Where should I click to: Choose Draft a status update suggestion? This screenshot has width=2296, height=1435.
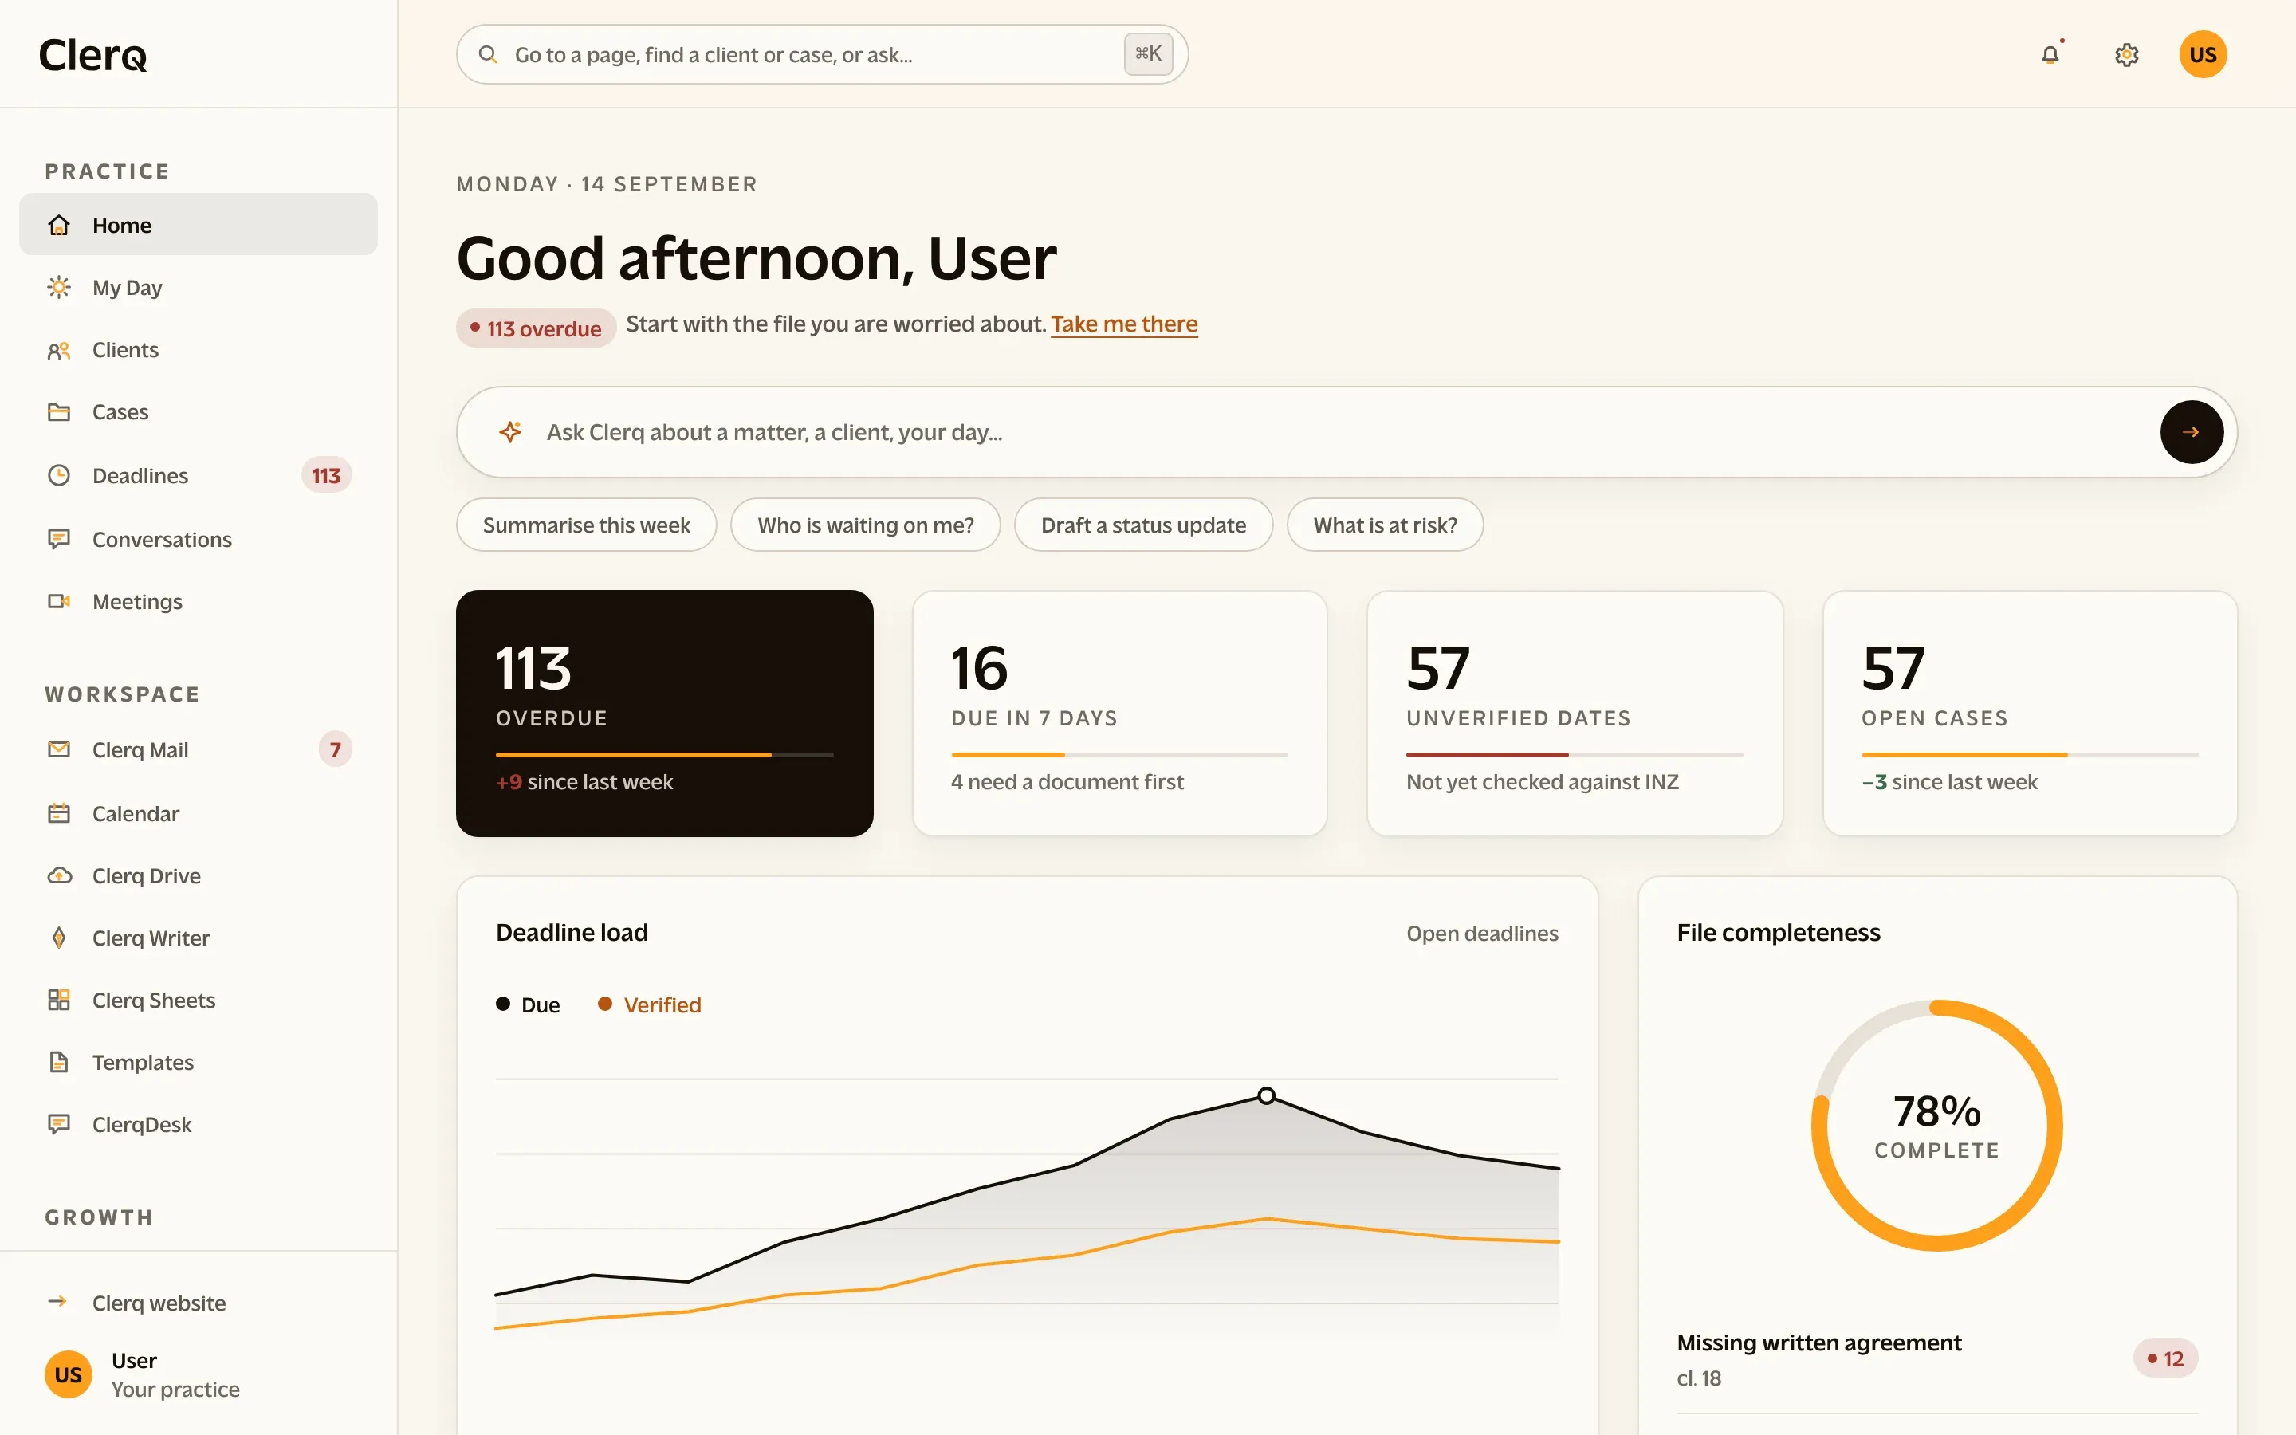tap(1143, 525)
